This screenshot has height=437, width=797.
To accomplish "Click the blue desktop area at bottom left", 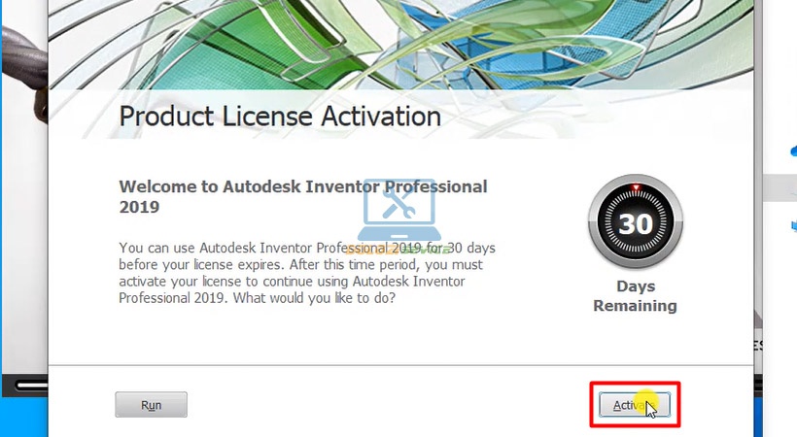I will [x=24, y=417].
